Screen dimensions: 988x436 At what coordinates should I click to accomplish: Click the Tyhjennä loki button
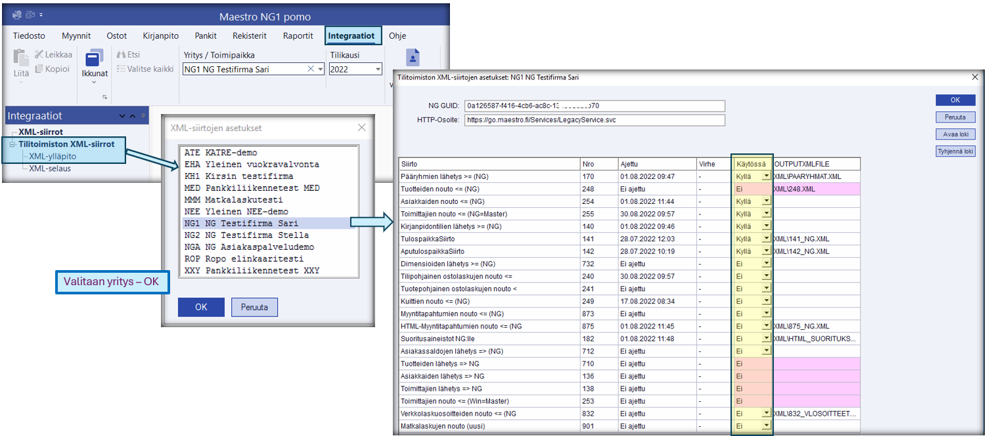click(955, 151)
